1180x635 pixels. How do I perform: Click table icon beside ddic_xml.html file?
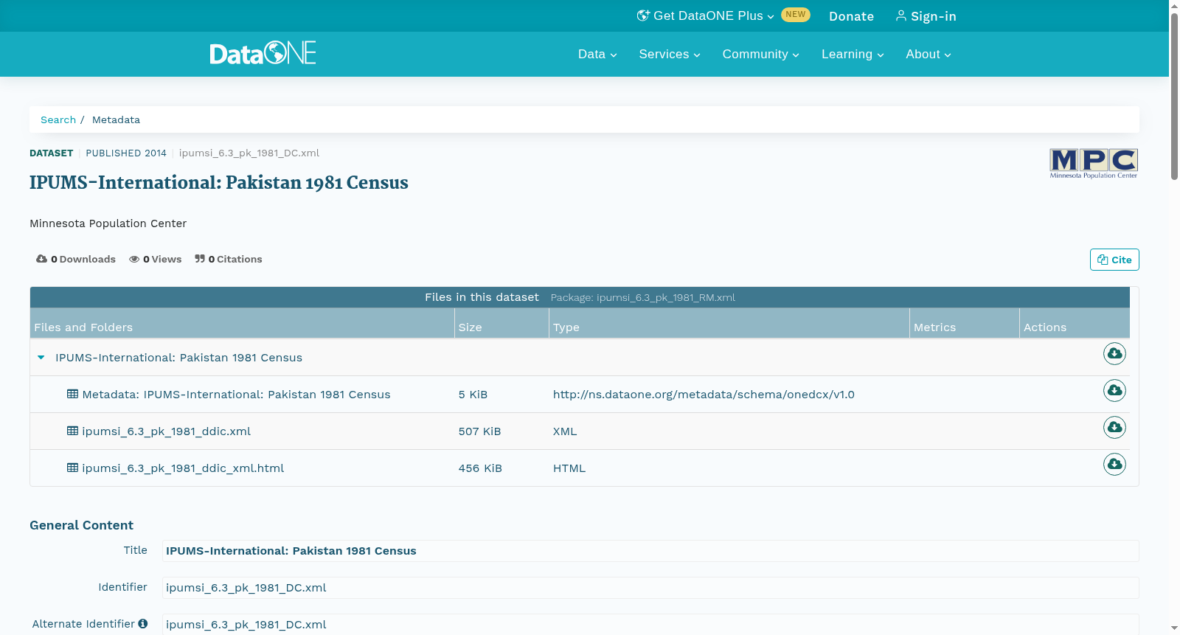click(72, 468)
